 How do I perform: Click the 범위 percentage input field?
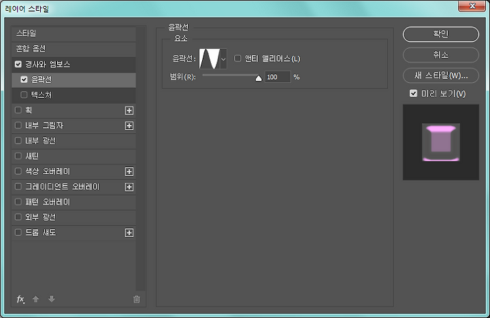[x=278, y=77]
